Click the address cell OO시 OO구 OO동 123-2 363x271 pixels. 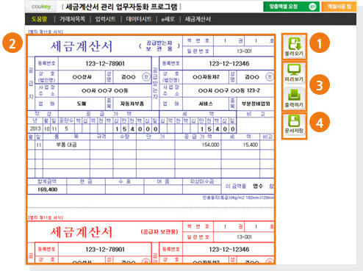pyautogui.click(x=229, y=90)
